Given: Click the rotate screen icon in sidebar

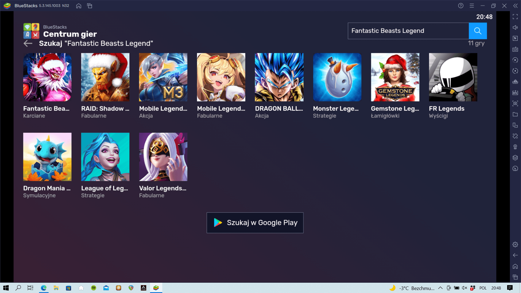Looking at the screenshot, I should (x=515, y=136).
